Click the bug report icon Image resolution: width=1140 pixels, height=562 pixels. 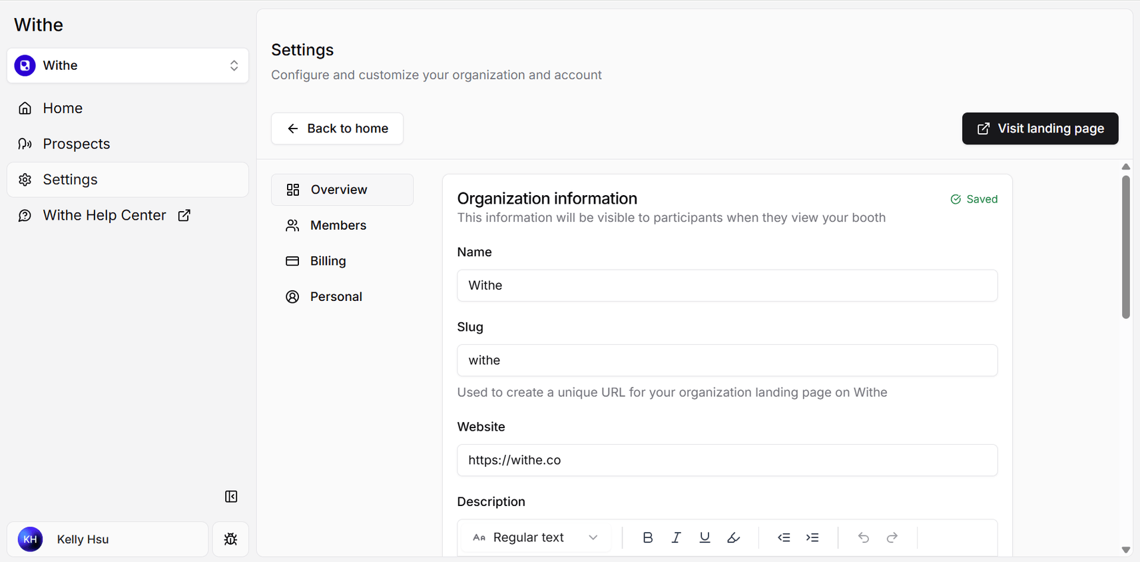pos(230,539)
